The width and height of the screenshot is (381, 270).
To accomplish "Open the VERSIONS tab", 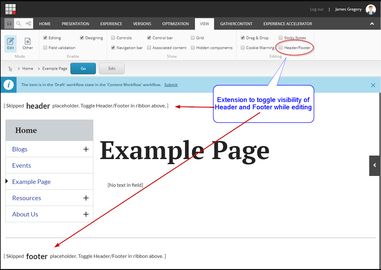I will 142,24.
